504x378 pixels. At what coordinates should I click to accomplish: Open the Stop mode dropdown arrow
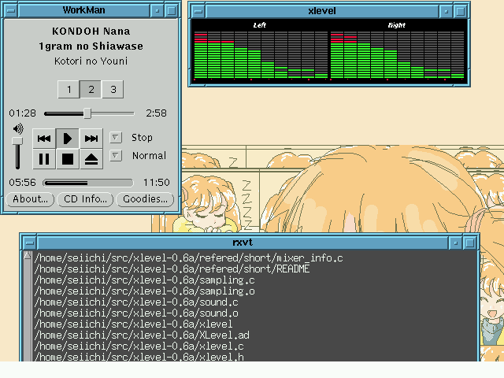click(x=116, y=138)
